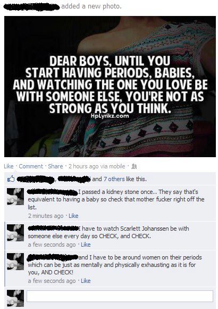Image resolution: width=218 pixels, height=309 pixels.
Task: Like the 'AND CHECK!' comment
Action: [86, 281]
